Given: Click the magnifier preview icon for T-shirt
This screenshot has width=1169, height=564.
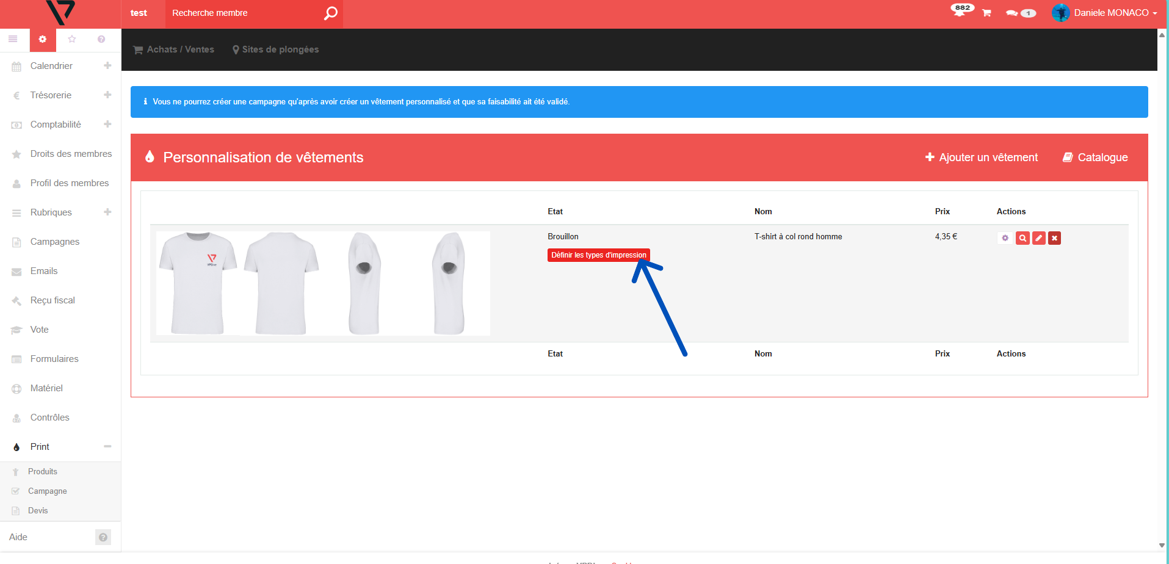Looking at the screenshot, I should (1022, 238).
